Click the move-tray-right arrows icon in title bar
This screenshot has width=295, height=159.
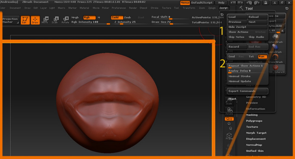[x=240, y=3]
